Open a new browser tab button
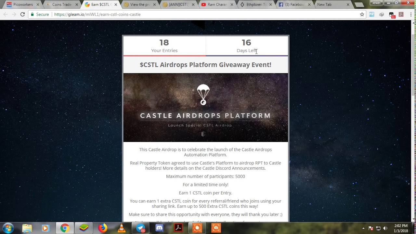 pyautogui.click(x=359, y=5)
